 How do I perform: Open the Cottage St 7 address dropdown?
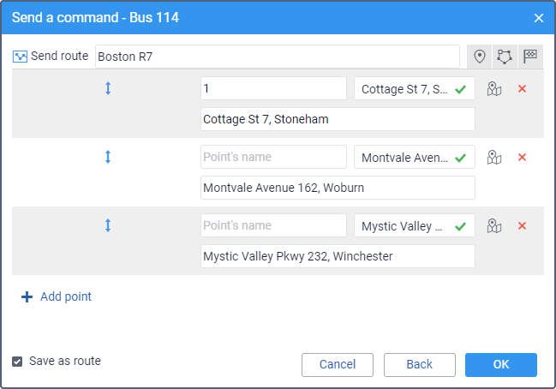[415, 88]
